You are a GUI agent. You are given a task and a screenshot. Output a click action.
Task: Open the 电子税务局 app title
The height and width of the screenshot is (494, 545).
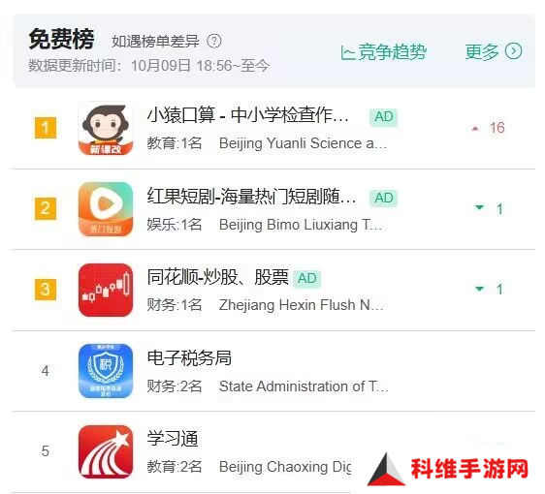(x=189, y=358)
